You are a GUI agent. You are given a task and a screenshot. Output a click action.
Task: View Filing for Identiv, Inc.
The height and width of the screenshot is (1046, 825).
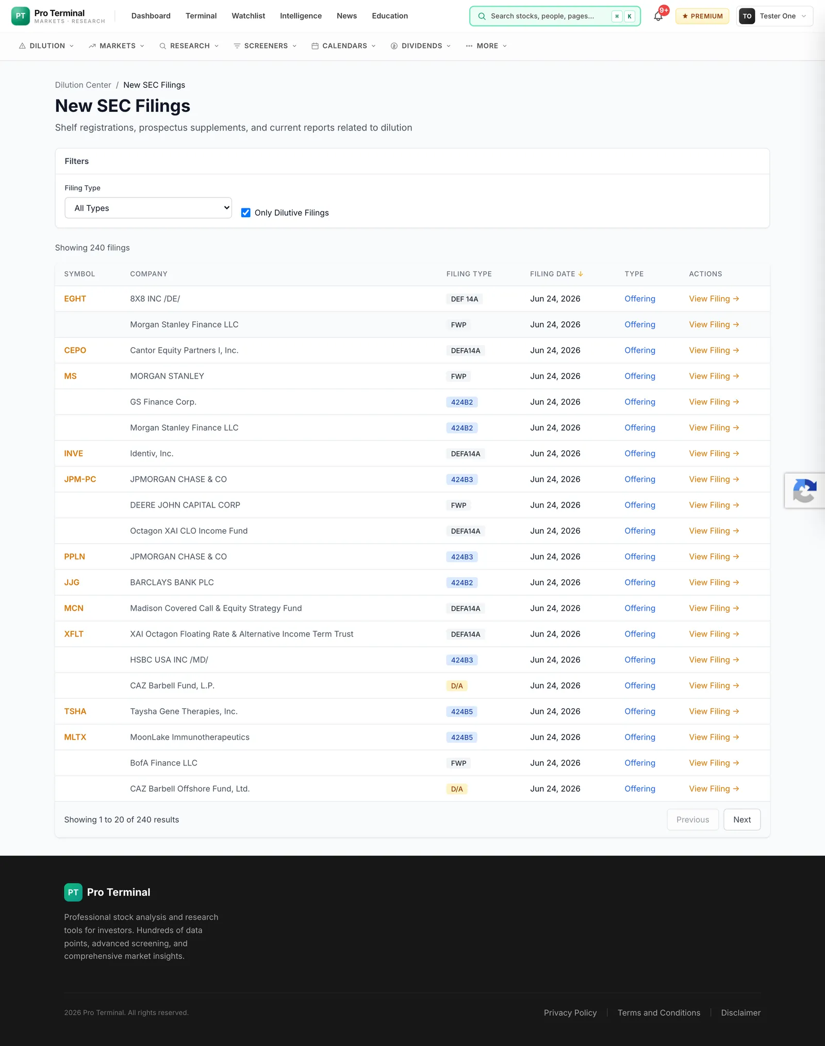pos(714,453)
